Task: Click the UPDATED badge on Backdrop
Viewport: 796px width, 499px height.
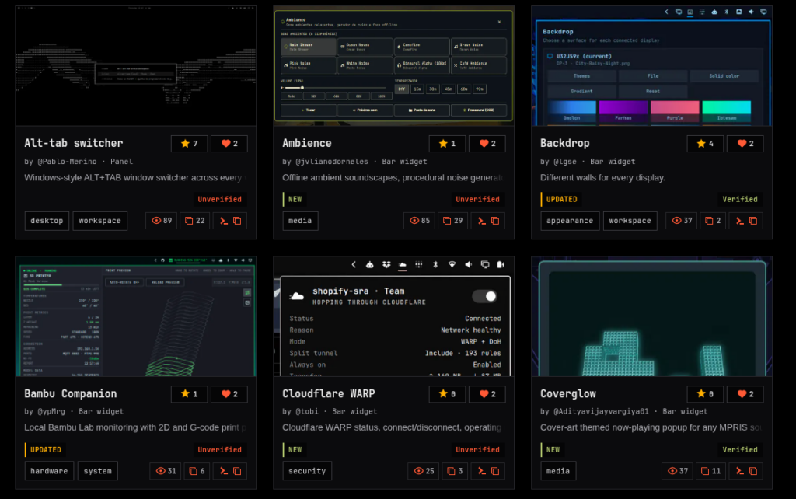Action: pyautogui.click(x=561, y=200)
